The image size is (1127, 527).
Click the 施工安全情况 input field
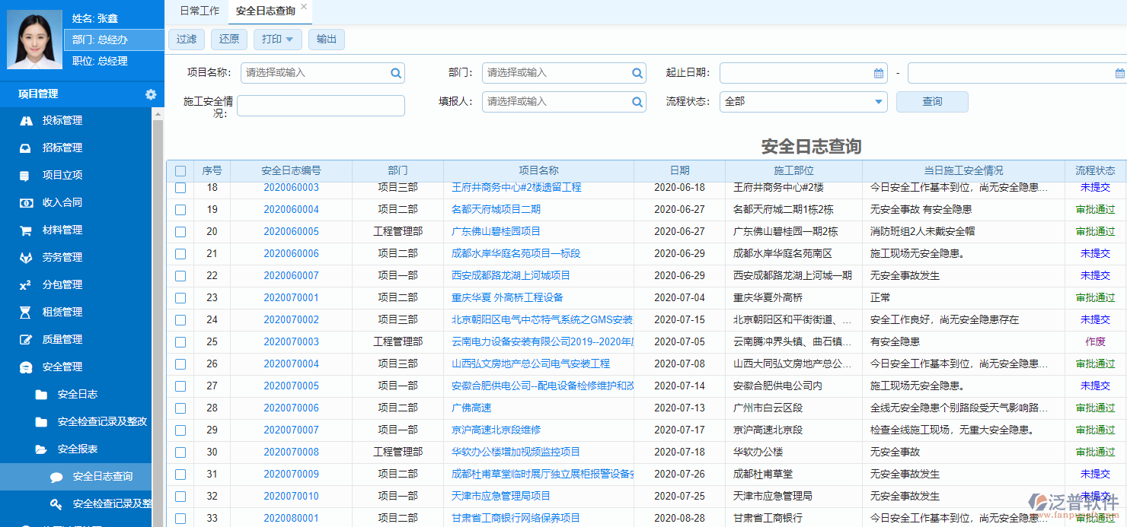pos(320,105)
